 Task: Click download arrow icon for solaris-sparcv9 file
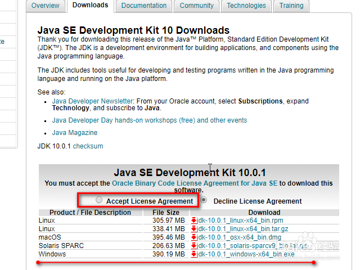(193, 246)
